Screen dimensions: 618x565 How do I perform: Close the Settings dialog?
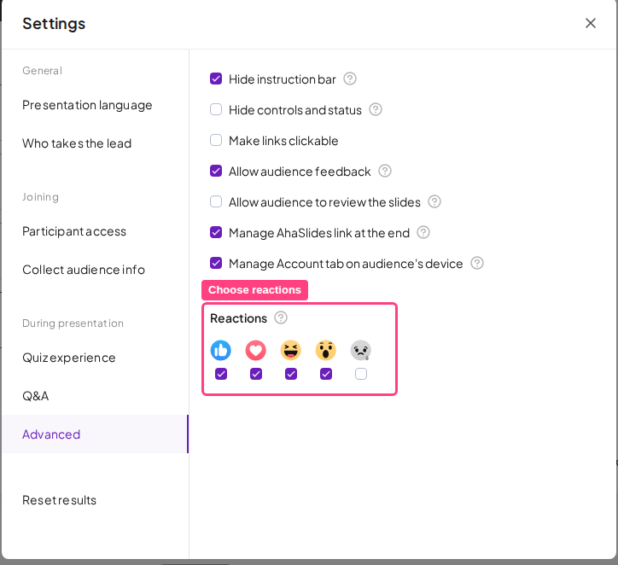(x=591, y=23)
